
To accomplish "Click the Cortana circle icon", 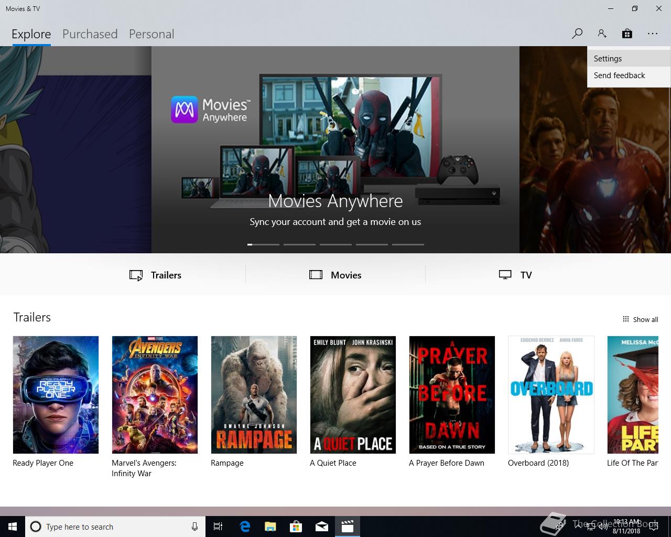I will click(36, 527).
